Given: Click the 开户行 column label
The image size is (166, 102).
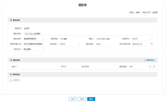Looking at the screenshot, I should tap(64, 67).
